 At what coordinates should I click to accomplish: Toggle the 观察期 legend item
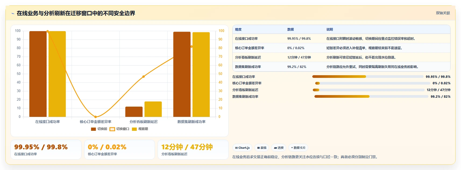[x=140, y=129]
